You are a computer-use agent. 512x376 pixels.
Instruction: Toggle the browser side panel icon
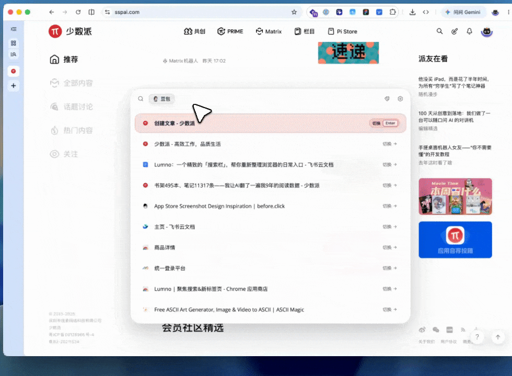click(91, 12)
